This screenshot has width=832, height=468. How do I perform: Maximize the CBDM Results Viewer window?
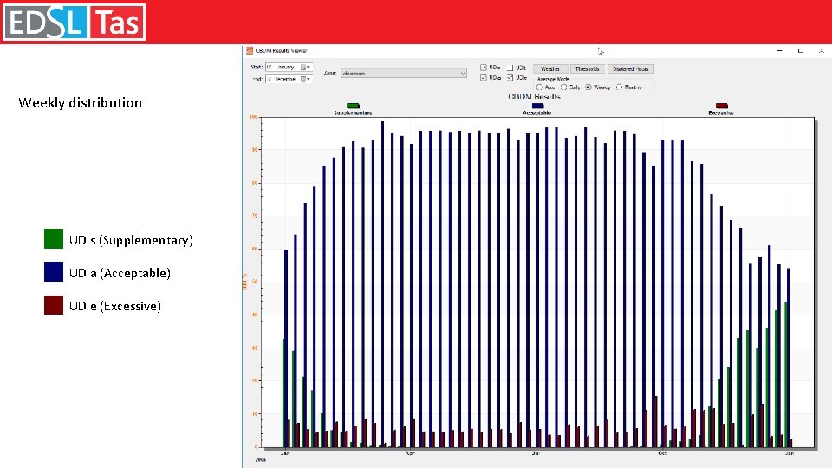pos(800,51)
